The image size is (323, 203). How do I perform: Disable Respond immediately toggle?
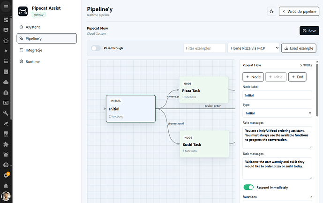coord(248,188)
